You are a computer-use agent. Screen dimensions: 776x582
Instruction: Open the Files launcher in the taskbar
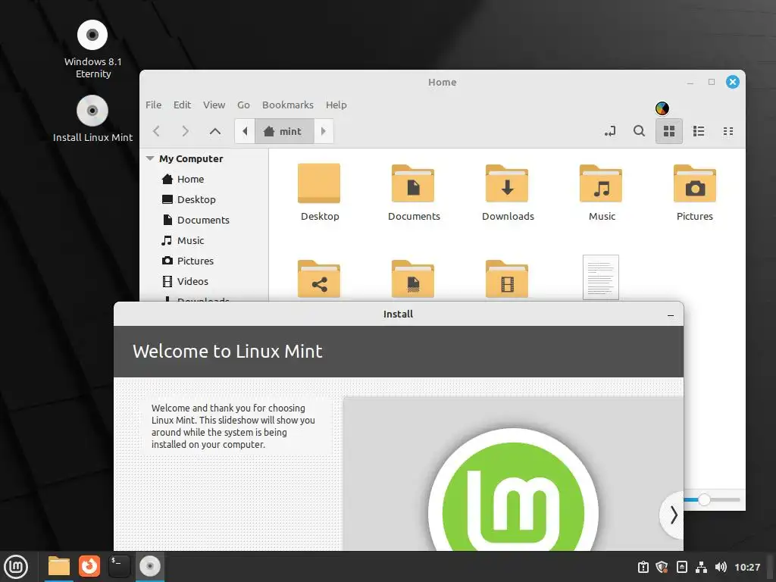pyautogui.click(x=59, y=566)
